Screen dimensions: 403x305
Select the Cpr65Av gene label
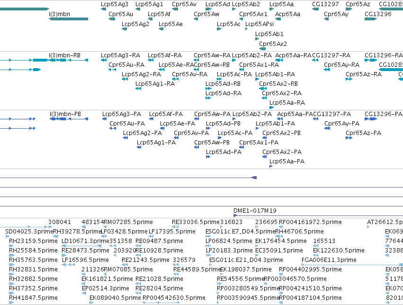[184, 4]
